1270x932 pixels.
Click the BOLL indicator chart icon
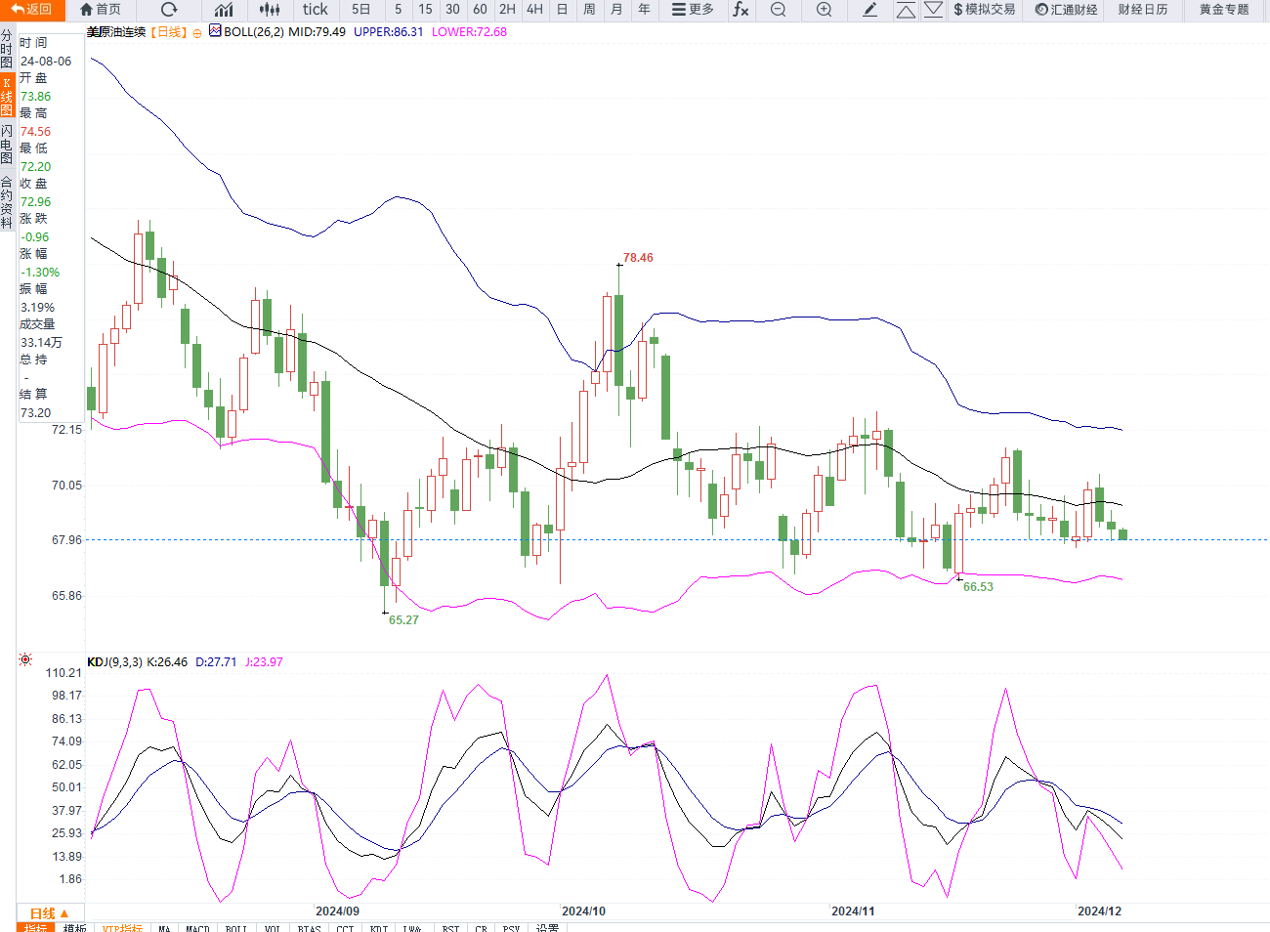215,31
